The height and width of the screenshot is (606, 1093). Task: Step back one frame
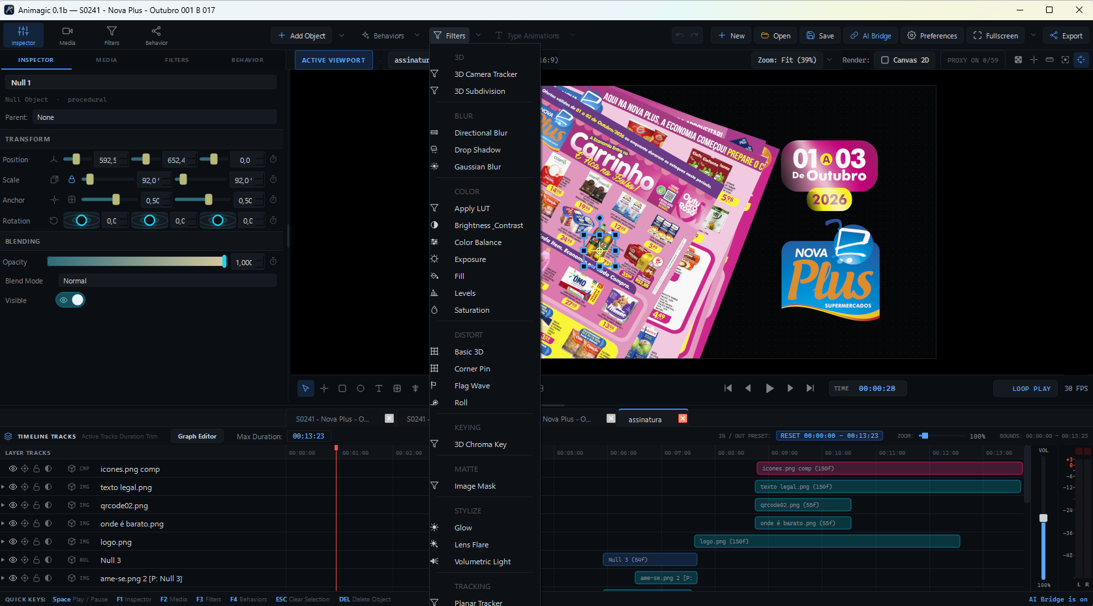[x=748, y=388]
